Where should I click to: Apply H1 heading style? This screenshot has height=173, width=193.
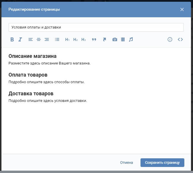pyautogui.click(x=67, y=40)
